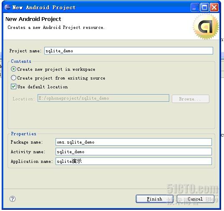Click the Android wizard logo badge
Viewport: 224px width, 211px height.
[x=206, y=26]
